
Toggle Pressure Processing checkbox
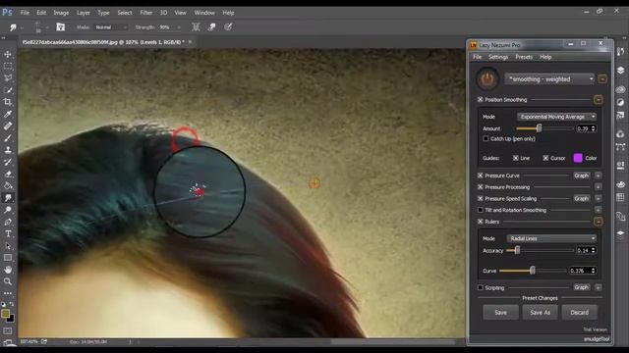pos(481,187)
